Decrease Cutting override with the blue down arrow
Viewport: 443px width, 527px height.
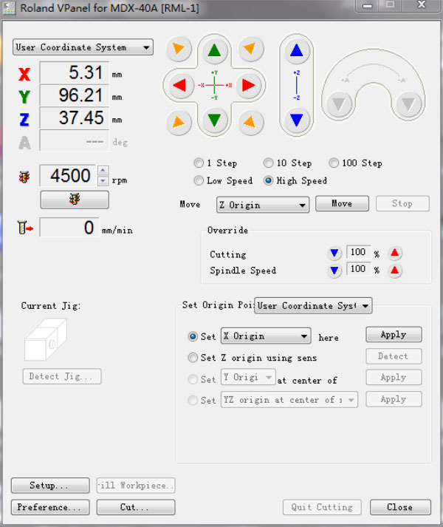tap(334, 253)
